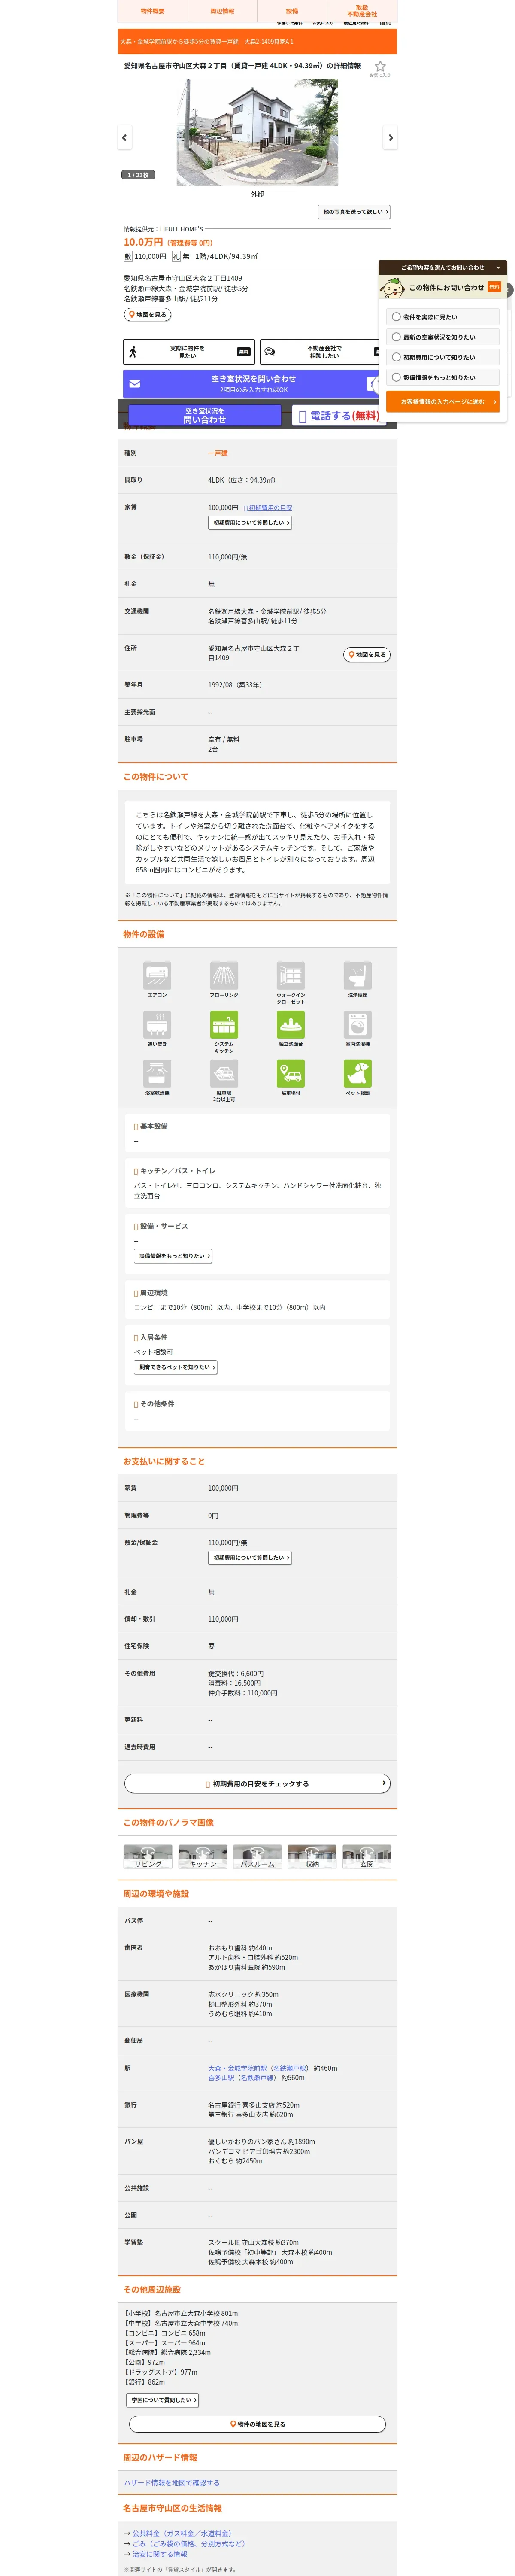This screenshot has width=515, height=2576.
Task: Click 実際に物件を見たい button
Action: (188, 352)
